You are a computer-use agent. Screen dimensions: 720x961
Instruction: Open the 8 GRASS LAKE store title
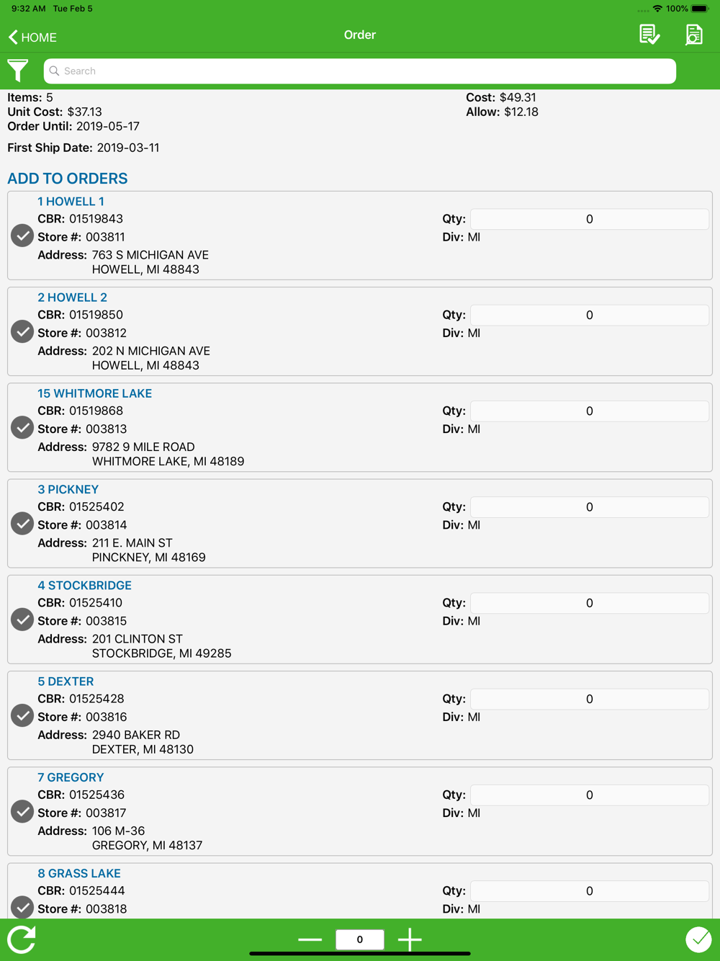click(79, 873)
